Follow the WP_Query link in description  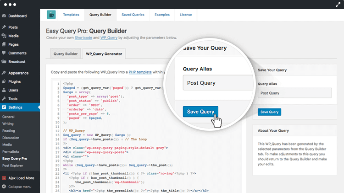point(109,38)
